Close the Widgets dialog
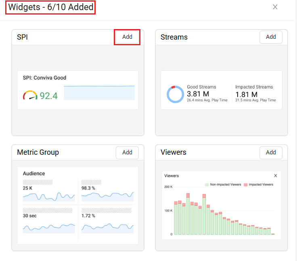297x261 pixels. [275, 7]
